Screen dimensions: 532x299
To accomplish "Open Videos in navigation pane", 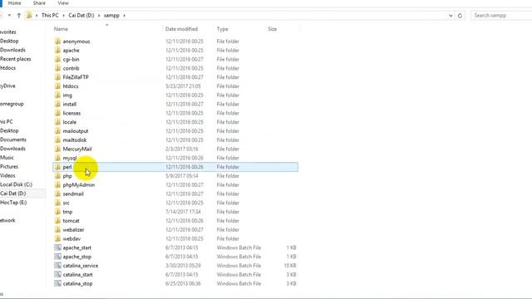I will pos(7,175).
